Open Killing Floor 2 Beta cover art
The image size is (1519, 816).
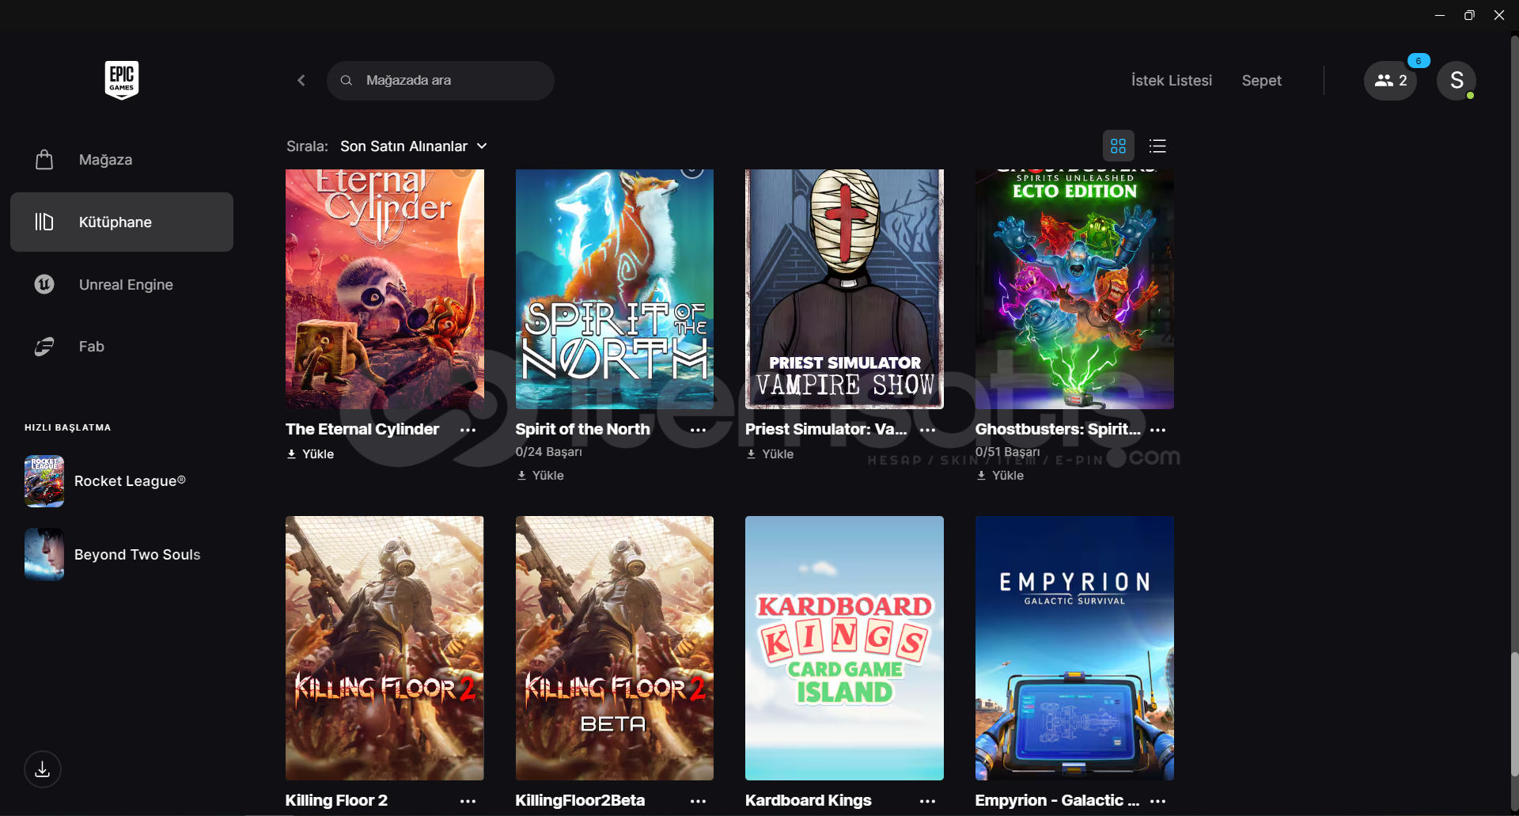coord(615,648)
